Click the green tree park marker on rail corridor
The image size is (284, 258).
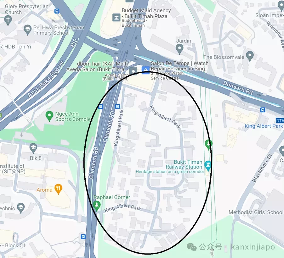[x=208, y=145]
